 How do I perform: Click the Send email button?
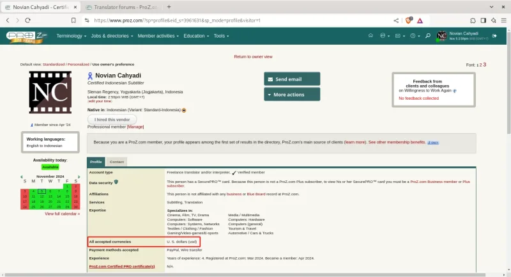[x=292, y=79]
